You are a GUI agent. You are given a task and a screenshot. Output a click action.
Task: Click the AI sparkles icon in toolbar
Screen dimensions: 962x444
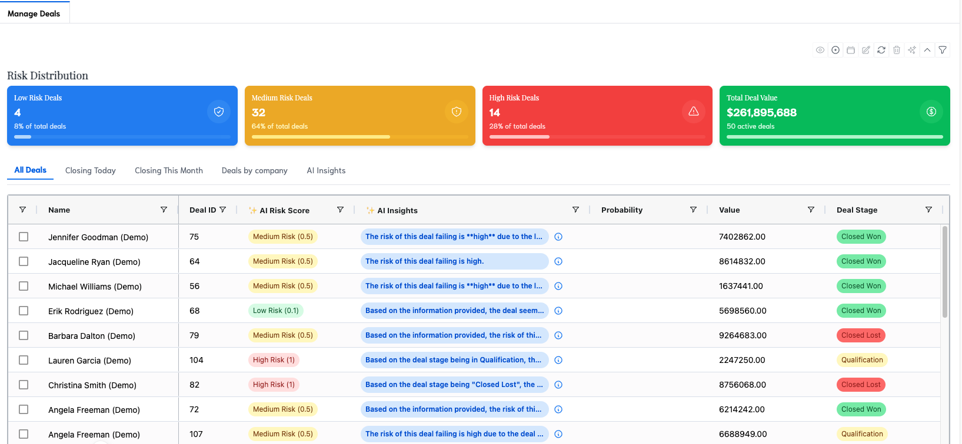(912, 50)
